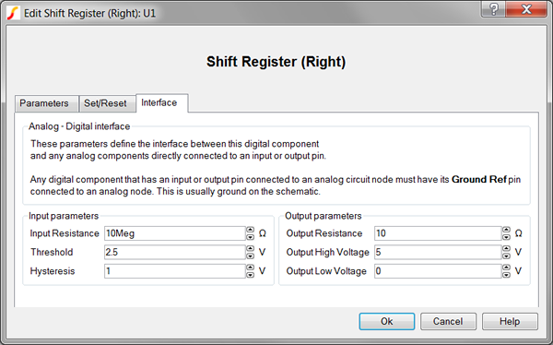Focus the Output High Voltage field
The height and width of the screenshot is (345, 553).
point(438,252)
